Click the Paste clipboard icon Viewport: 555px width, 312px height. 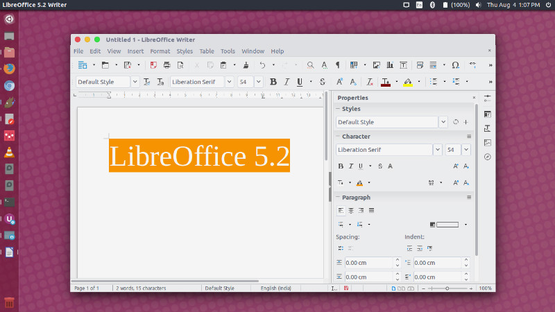(223, 65)
